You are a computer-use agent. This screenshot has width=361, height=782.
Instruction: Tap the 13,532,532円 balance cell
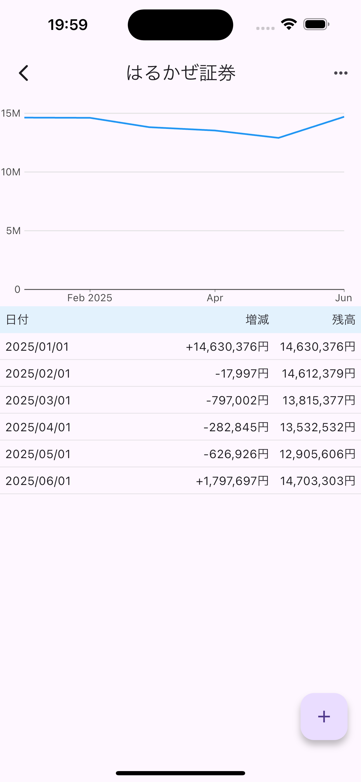(x=318, y=427)
